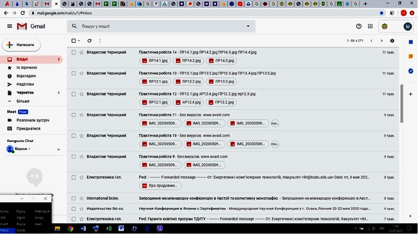Open Gmail main menu hamburger icon
This screenshot has width=418, height=234.
coord(9,26)
